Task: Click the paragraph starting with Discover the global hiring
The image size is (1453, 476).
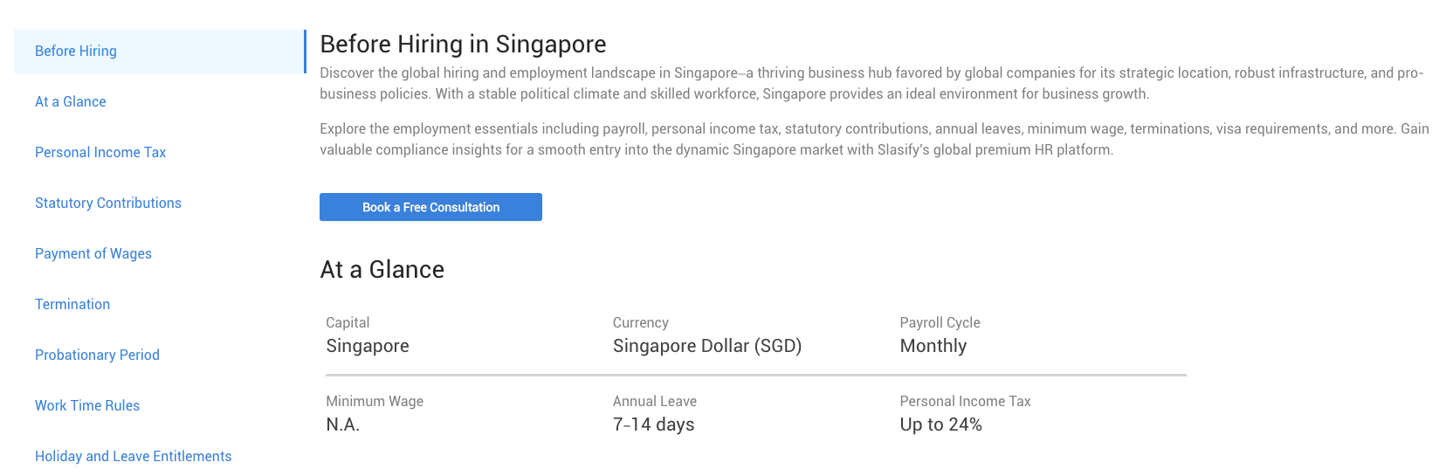Action: 871,84
